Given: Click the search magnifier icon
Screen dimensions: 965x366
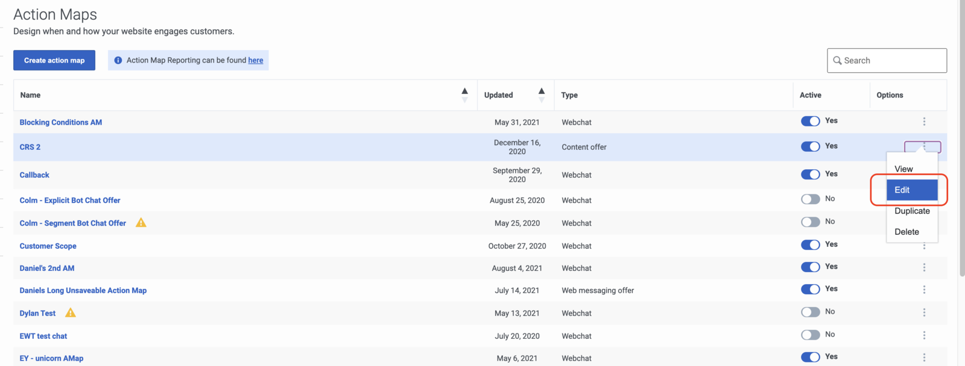Looking at the screenshot, I should pos(837,60).
